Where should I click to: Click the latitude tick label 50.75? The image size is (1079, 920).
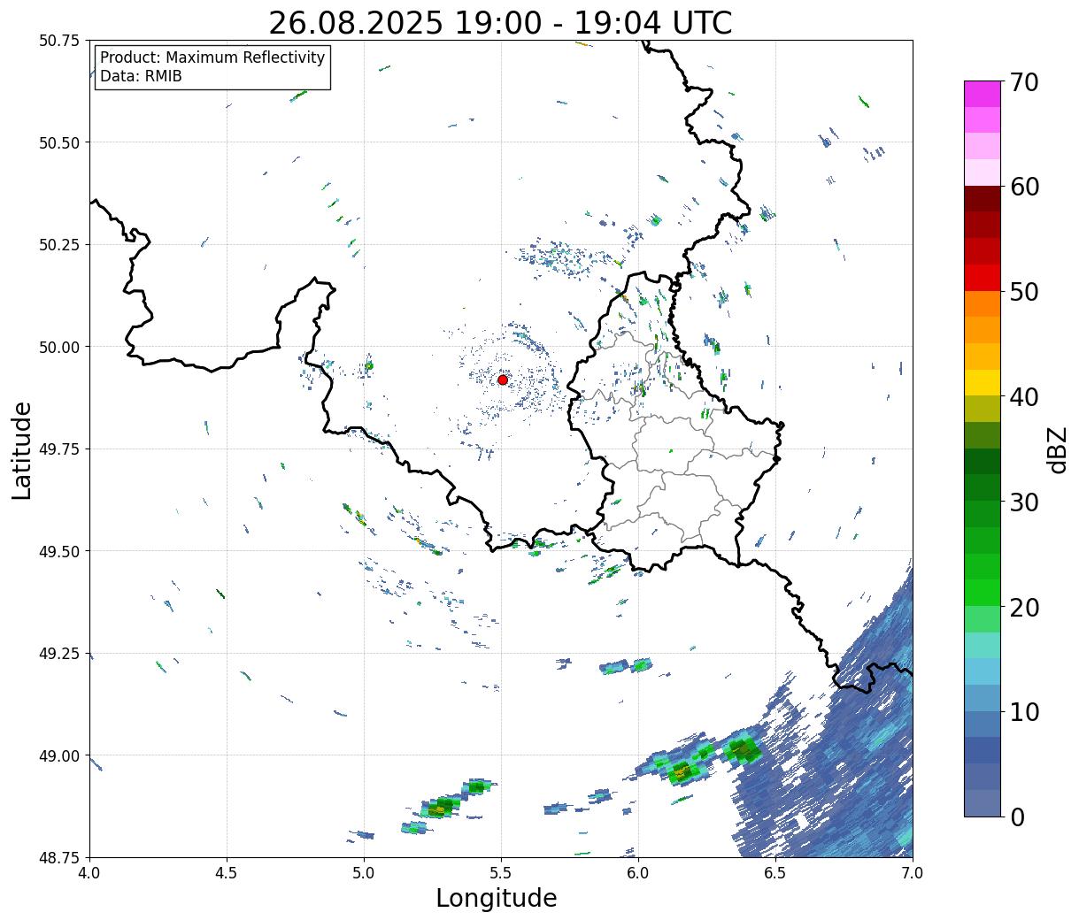pos(59,41)
